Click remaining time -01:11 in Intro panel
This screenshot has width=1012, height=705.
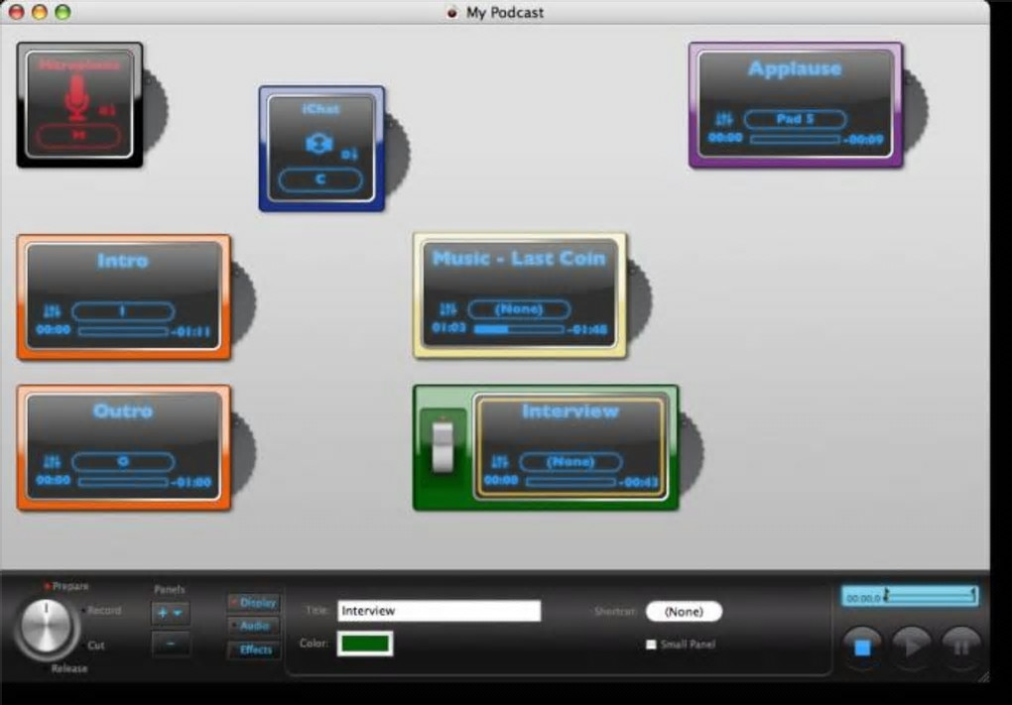click(x=191, y=331)
